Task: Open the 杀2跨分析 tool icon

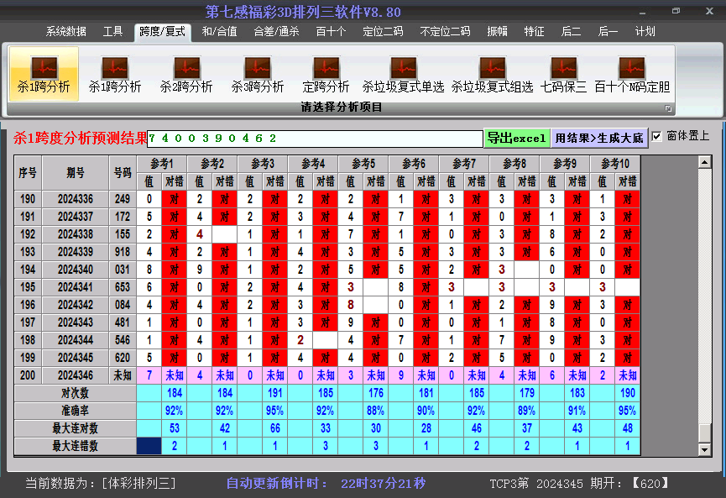Action: tap(186, 74)
